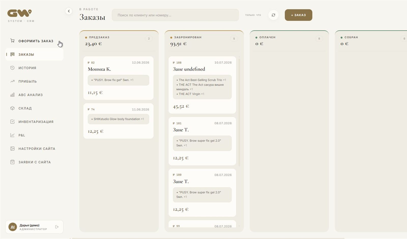Click the + Заказ button
407x239 pixels.
(x=298, y=15)
